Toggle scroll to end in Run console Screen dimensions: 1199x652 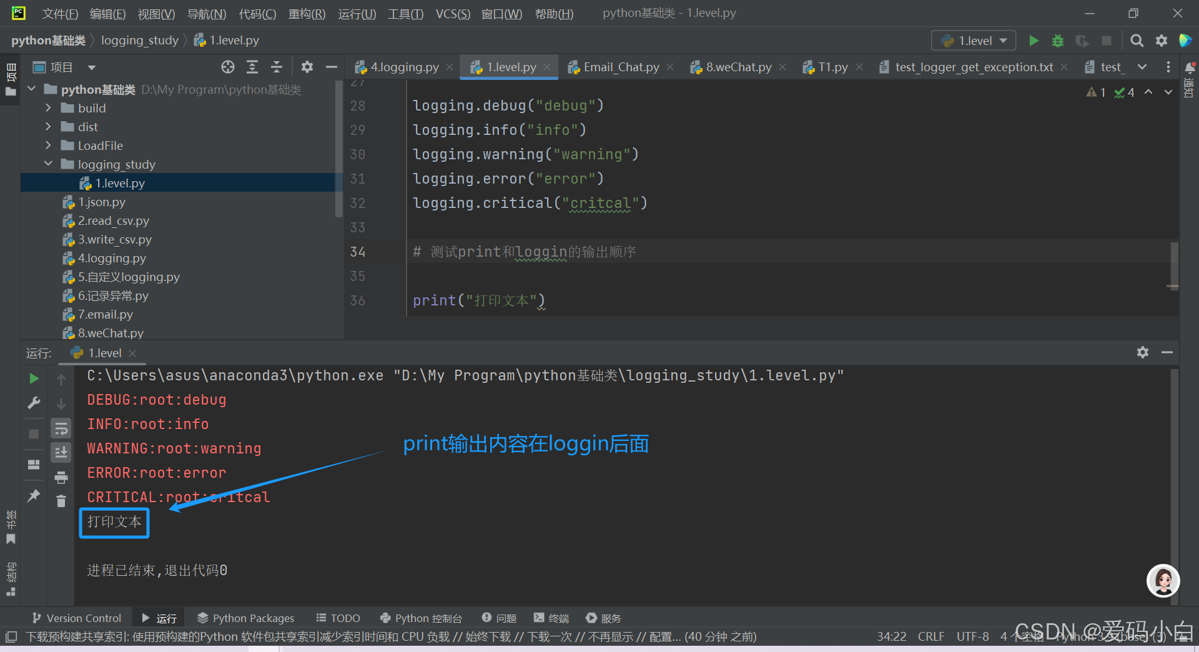point(61,452)
